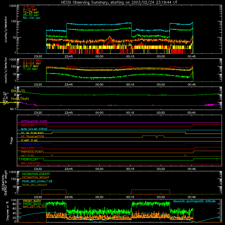Viewport: 225px width, 225px height.
Task: Click the GOES-10 axis title
Action: (x=4, y=98)
